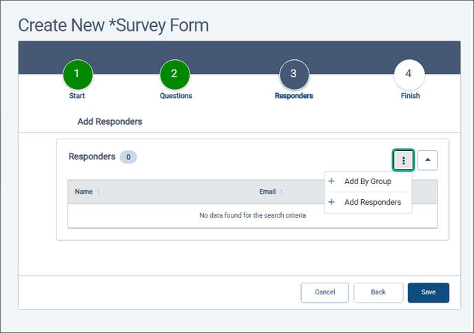
Task: Select the Add By Group menu entry
Action: [368, 181]
